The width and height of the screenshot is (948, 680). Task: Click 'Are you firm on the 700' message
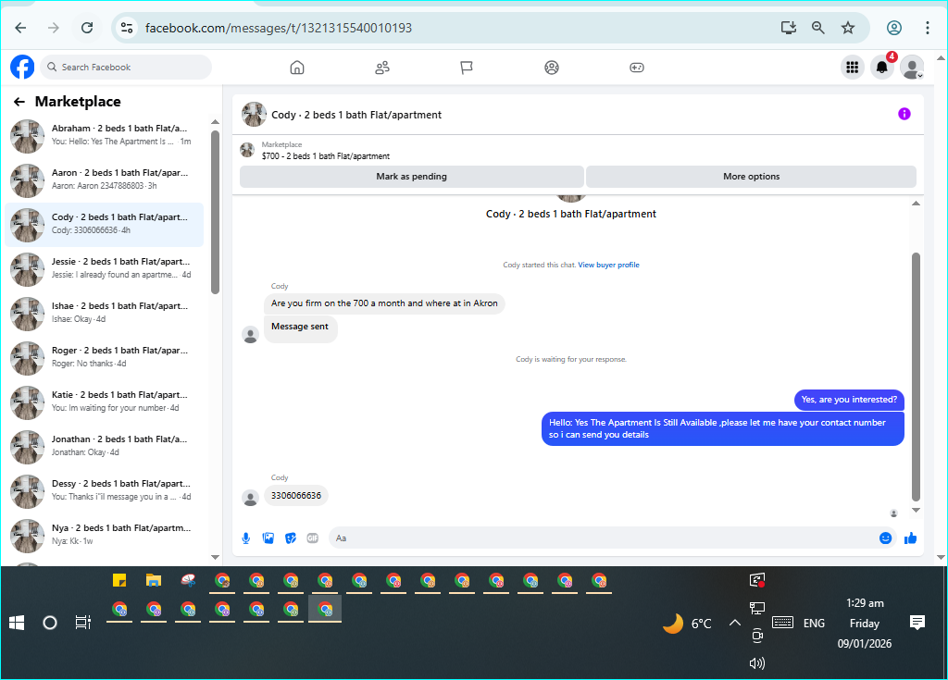coord(384,303)
